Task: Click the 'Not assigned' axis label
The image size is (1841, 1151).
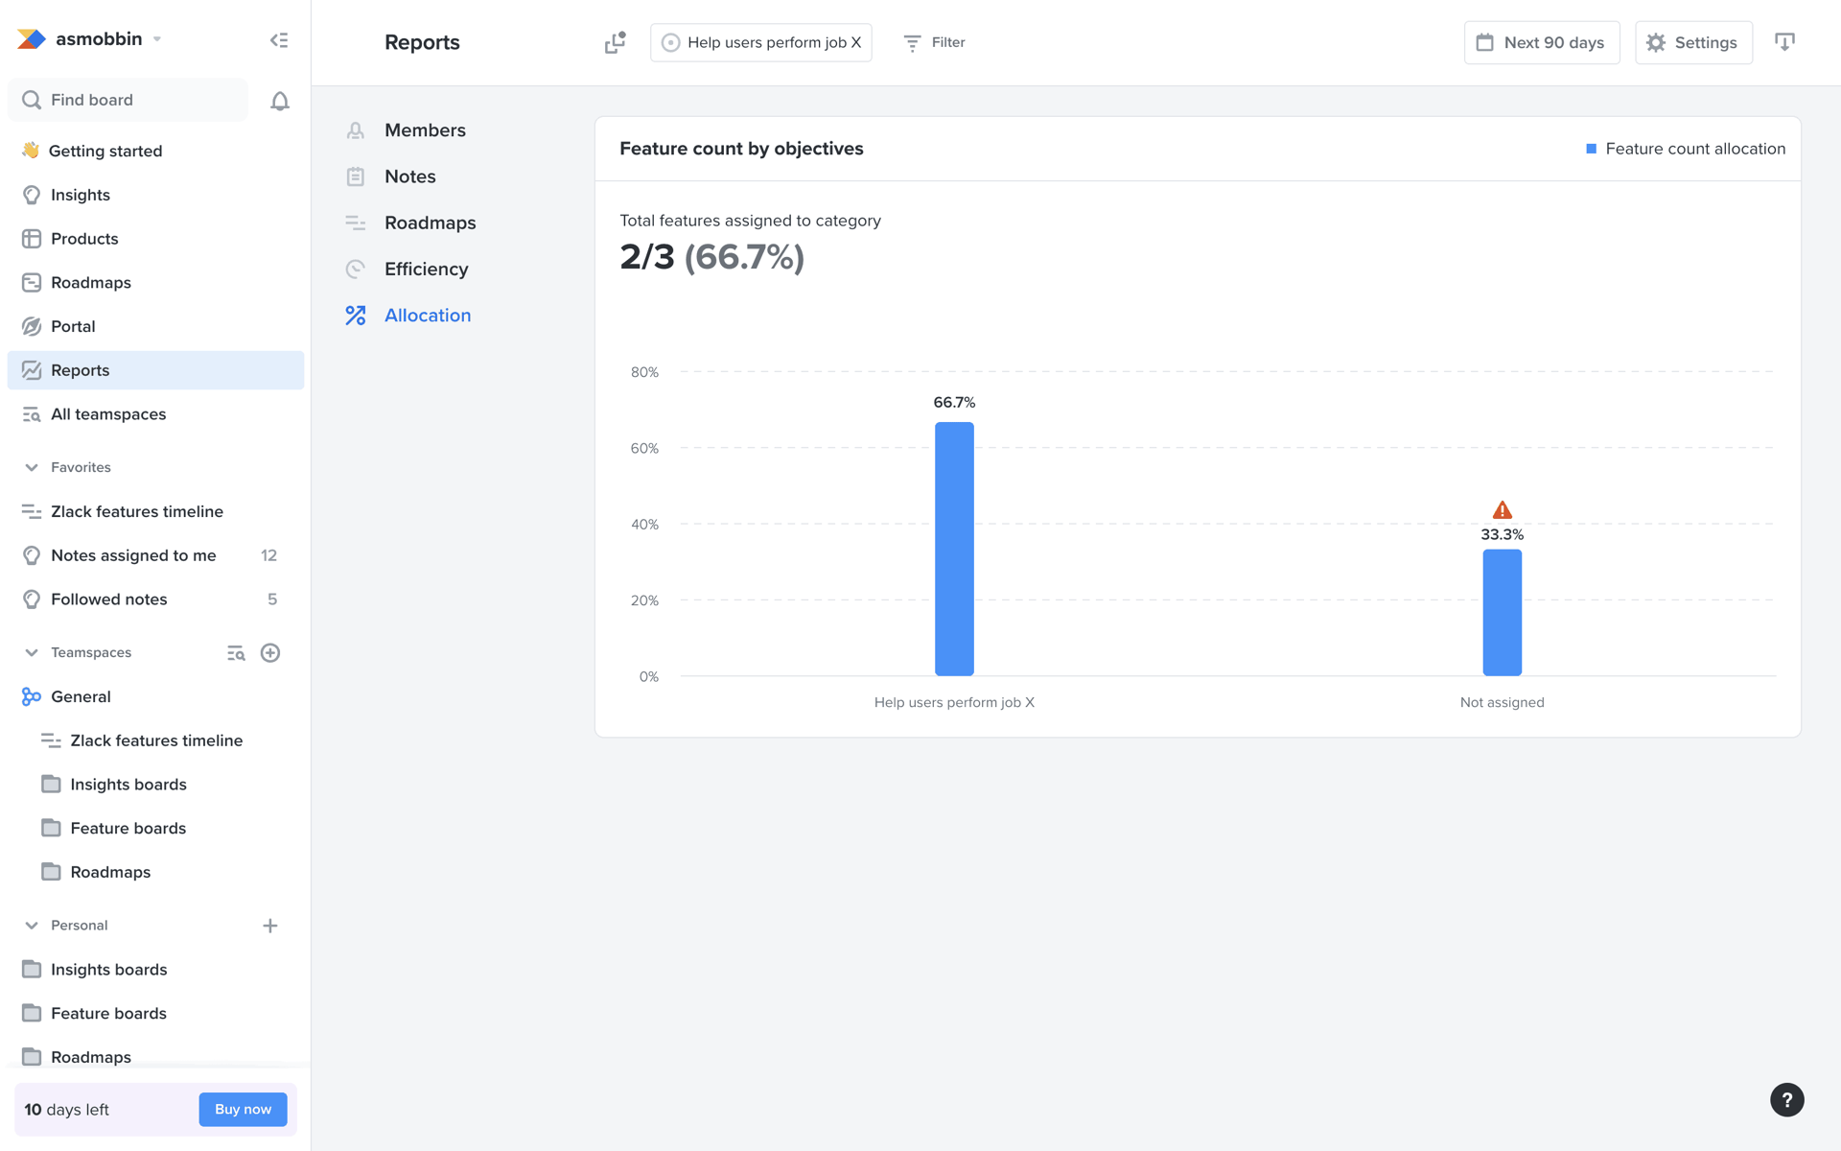Action: [1502, 702]
